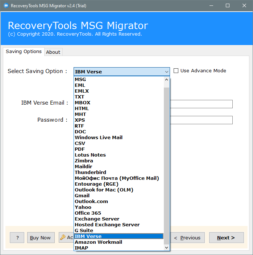
Task: Choose TXT from the saving list
Action: [x=119, y=97]
